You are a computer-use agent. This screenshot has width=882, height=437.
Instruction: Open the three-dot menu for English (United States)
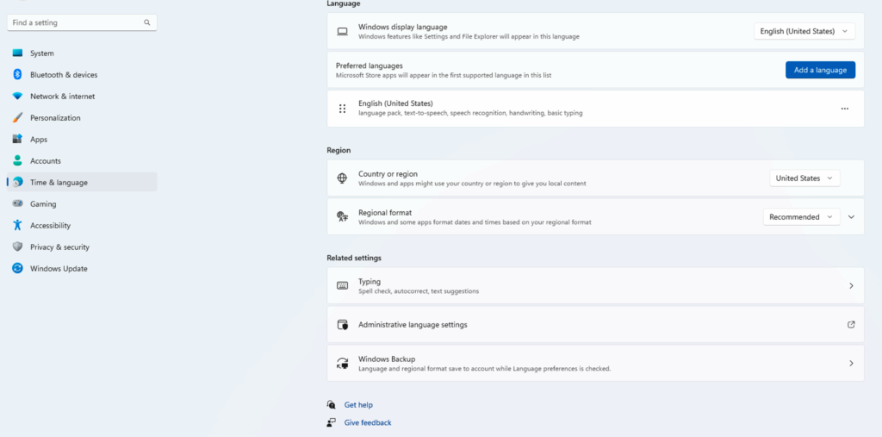844,109
